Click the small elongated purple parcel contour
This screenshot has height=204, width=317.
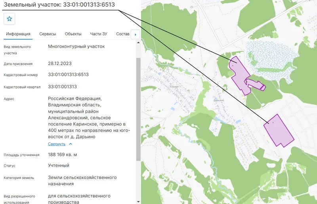coord(256,85)
